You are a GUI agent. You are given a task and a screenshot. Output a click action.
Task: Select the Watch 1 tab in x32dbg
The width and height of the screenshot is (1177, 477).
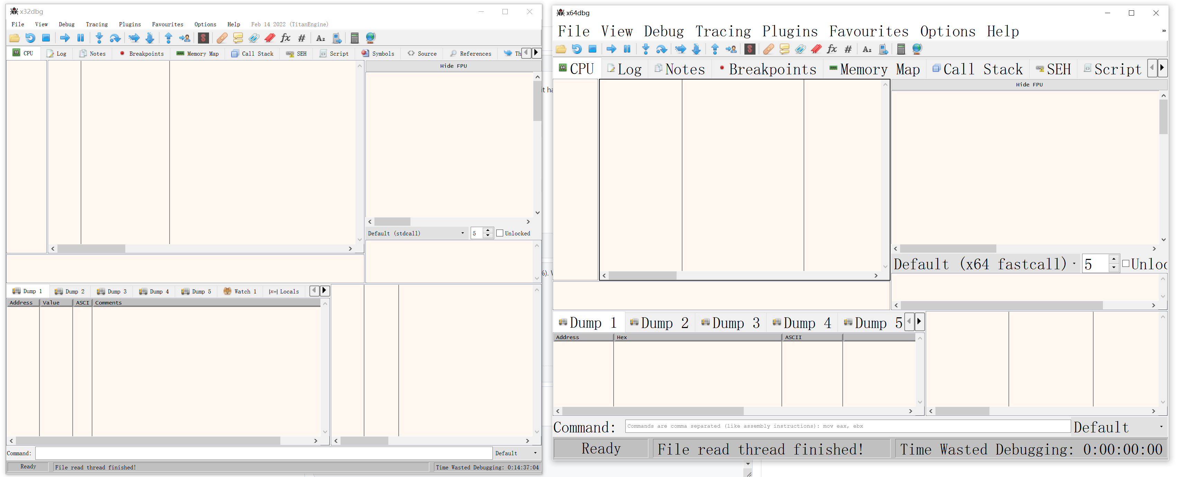[240, 291]
